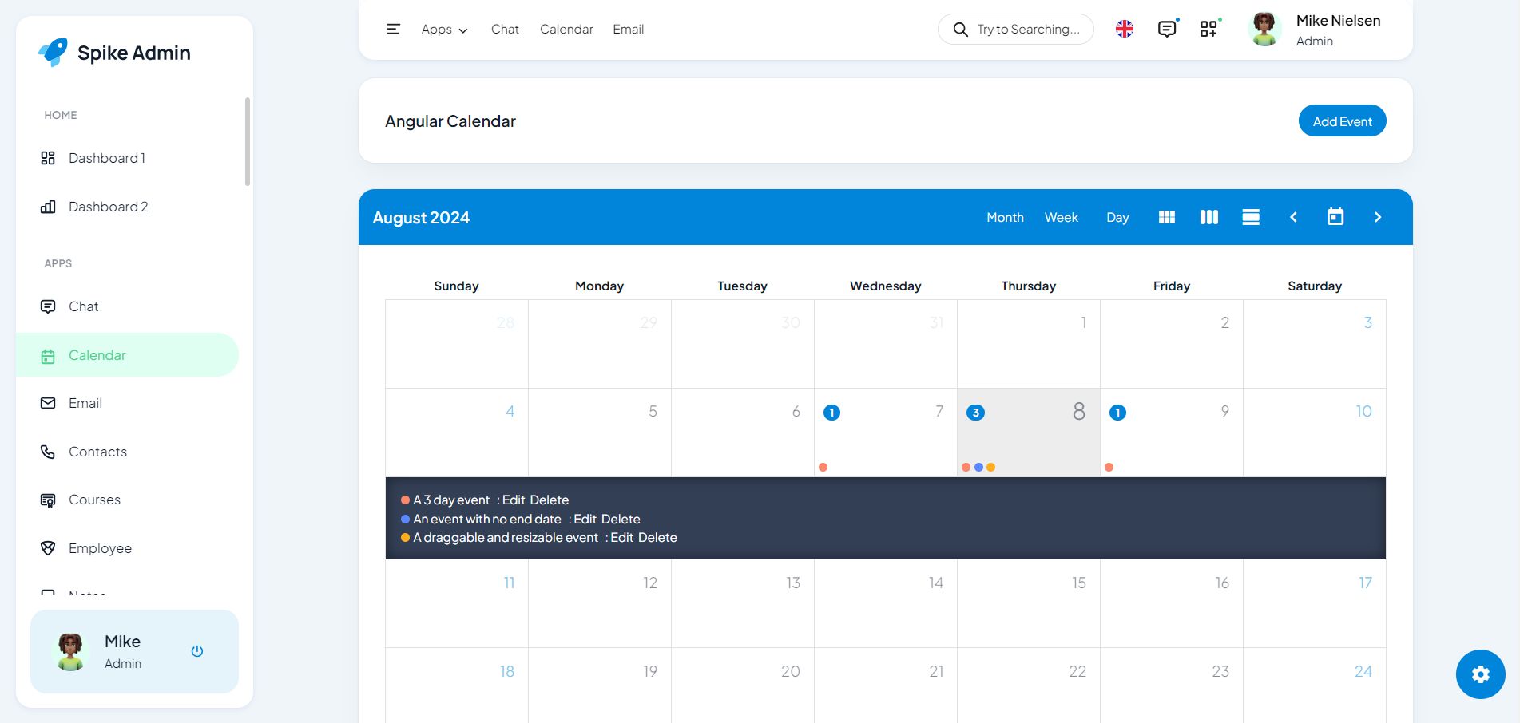Open the messages notification icon
Viewport: 1520px width, 723px height.
coord(1166,30)
